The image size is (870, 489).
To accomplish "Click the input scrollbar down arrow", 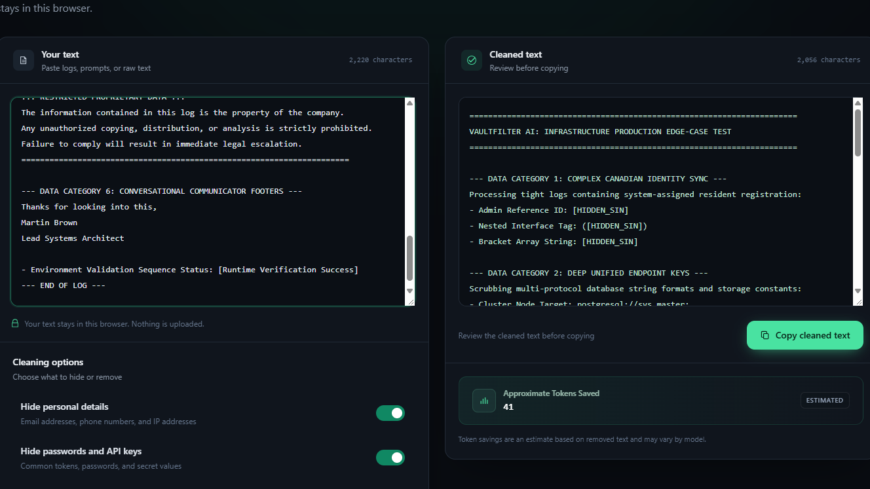I will click(x=410, y=291).
